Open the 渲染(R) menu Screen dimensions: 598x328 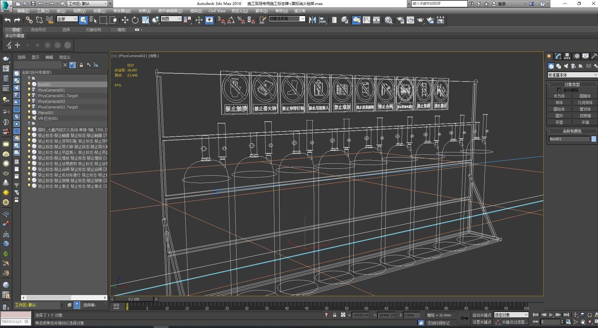click(196, 11)
